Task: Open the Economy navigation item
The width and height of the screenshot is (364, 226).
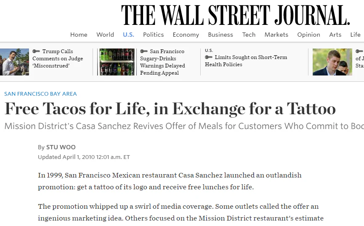Action: click(186, 35)
